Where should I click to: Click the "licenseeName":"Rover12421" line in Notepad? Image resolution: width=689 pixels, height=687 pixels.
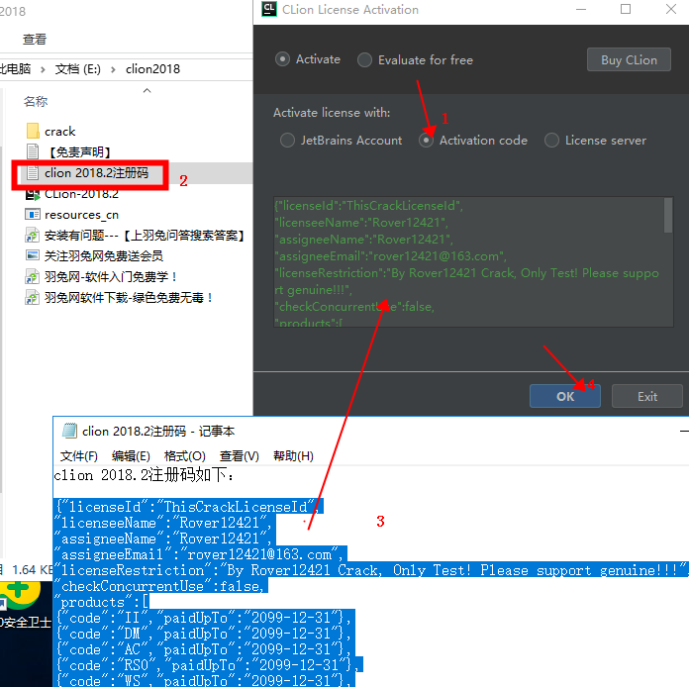[x=163, y=523]
